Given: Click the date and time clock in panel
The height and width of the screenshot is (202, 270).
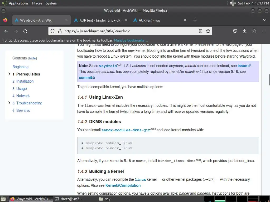Looking at the screenshot, I should (253, 3).
